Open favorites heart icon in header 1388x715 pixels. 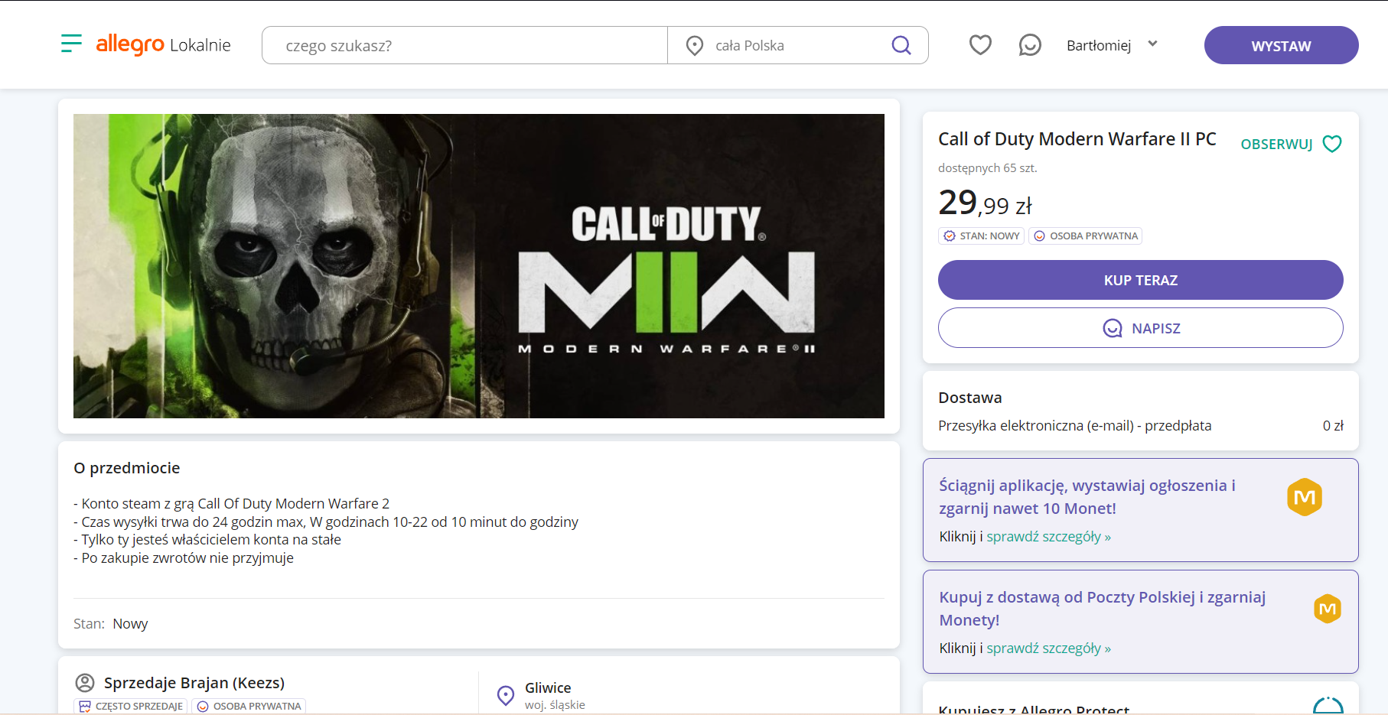click(x=979, y=45)
